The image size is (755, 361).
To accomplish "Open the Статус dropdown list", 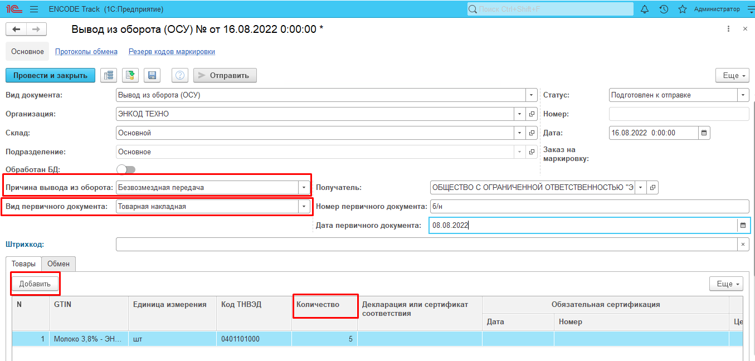I will point(743,95).
